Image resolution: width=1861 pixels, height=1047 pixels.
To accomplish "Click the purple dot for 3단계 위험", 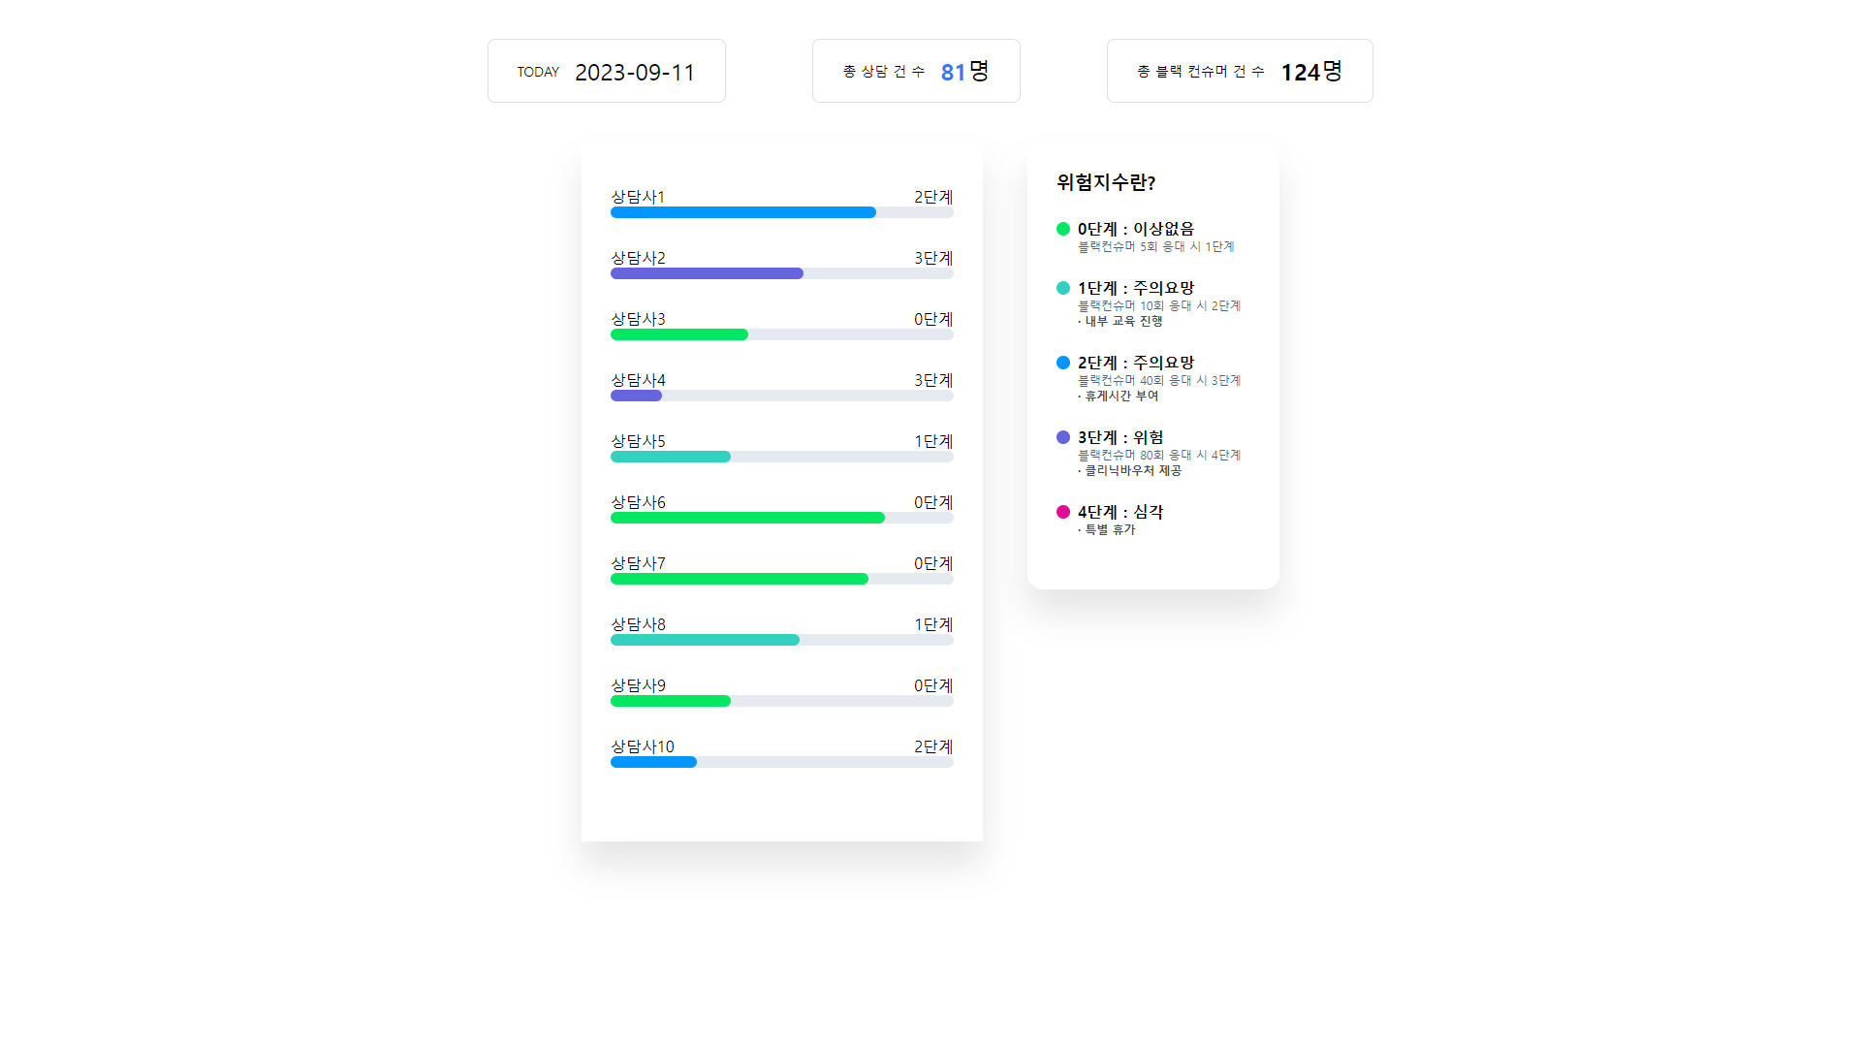I will [1063, 437].
